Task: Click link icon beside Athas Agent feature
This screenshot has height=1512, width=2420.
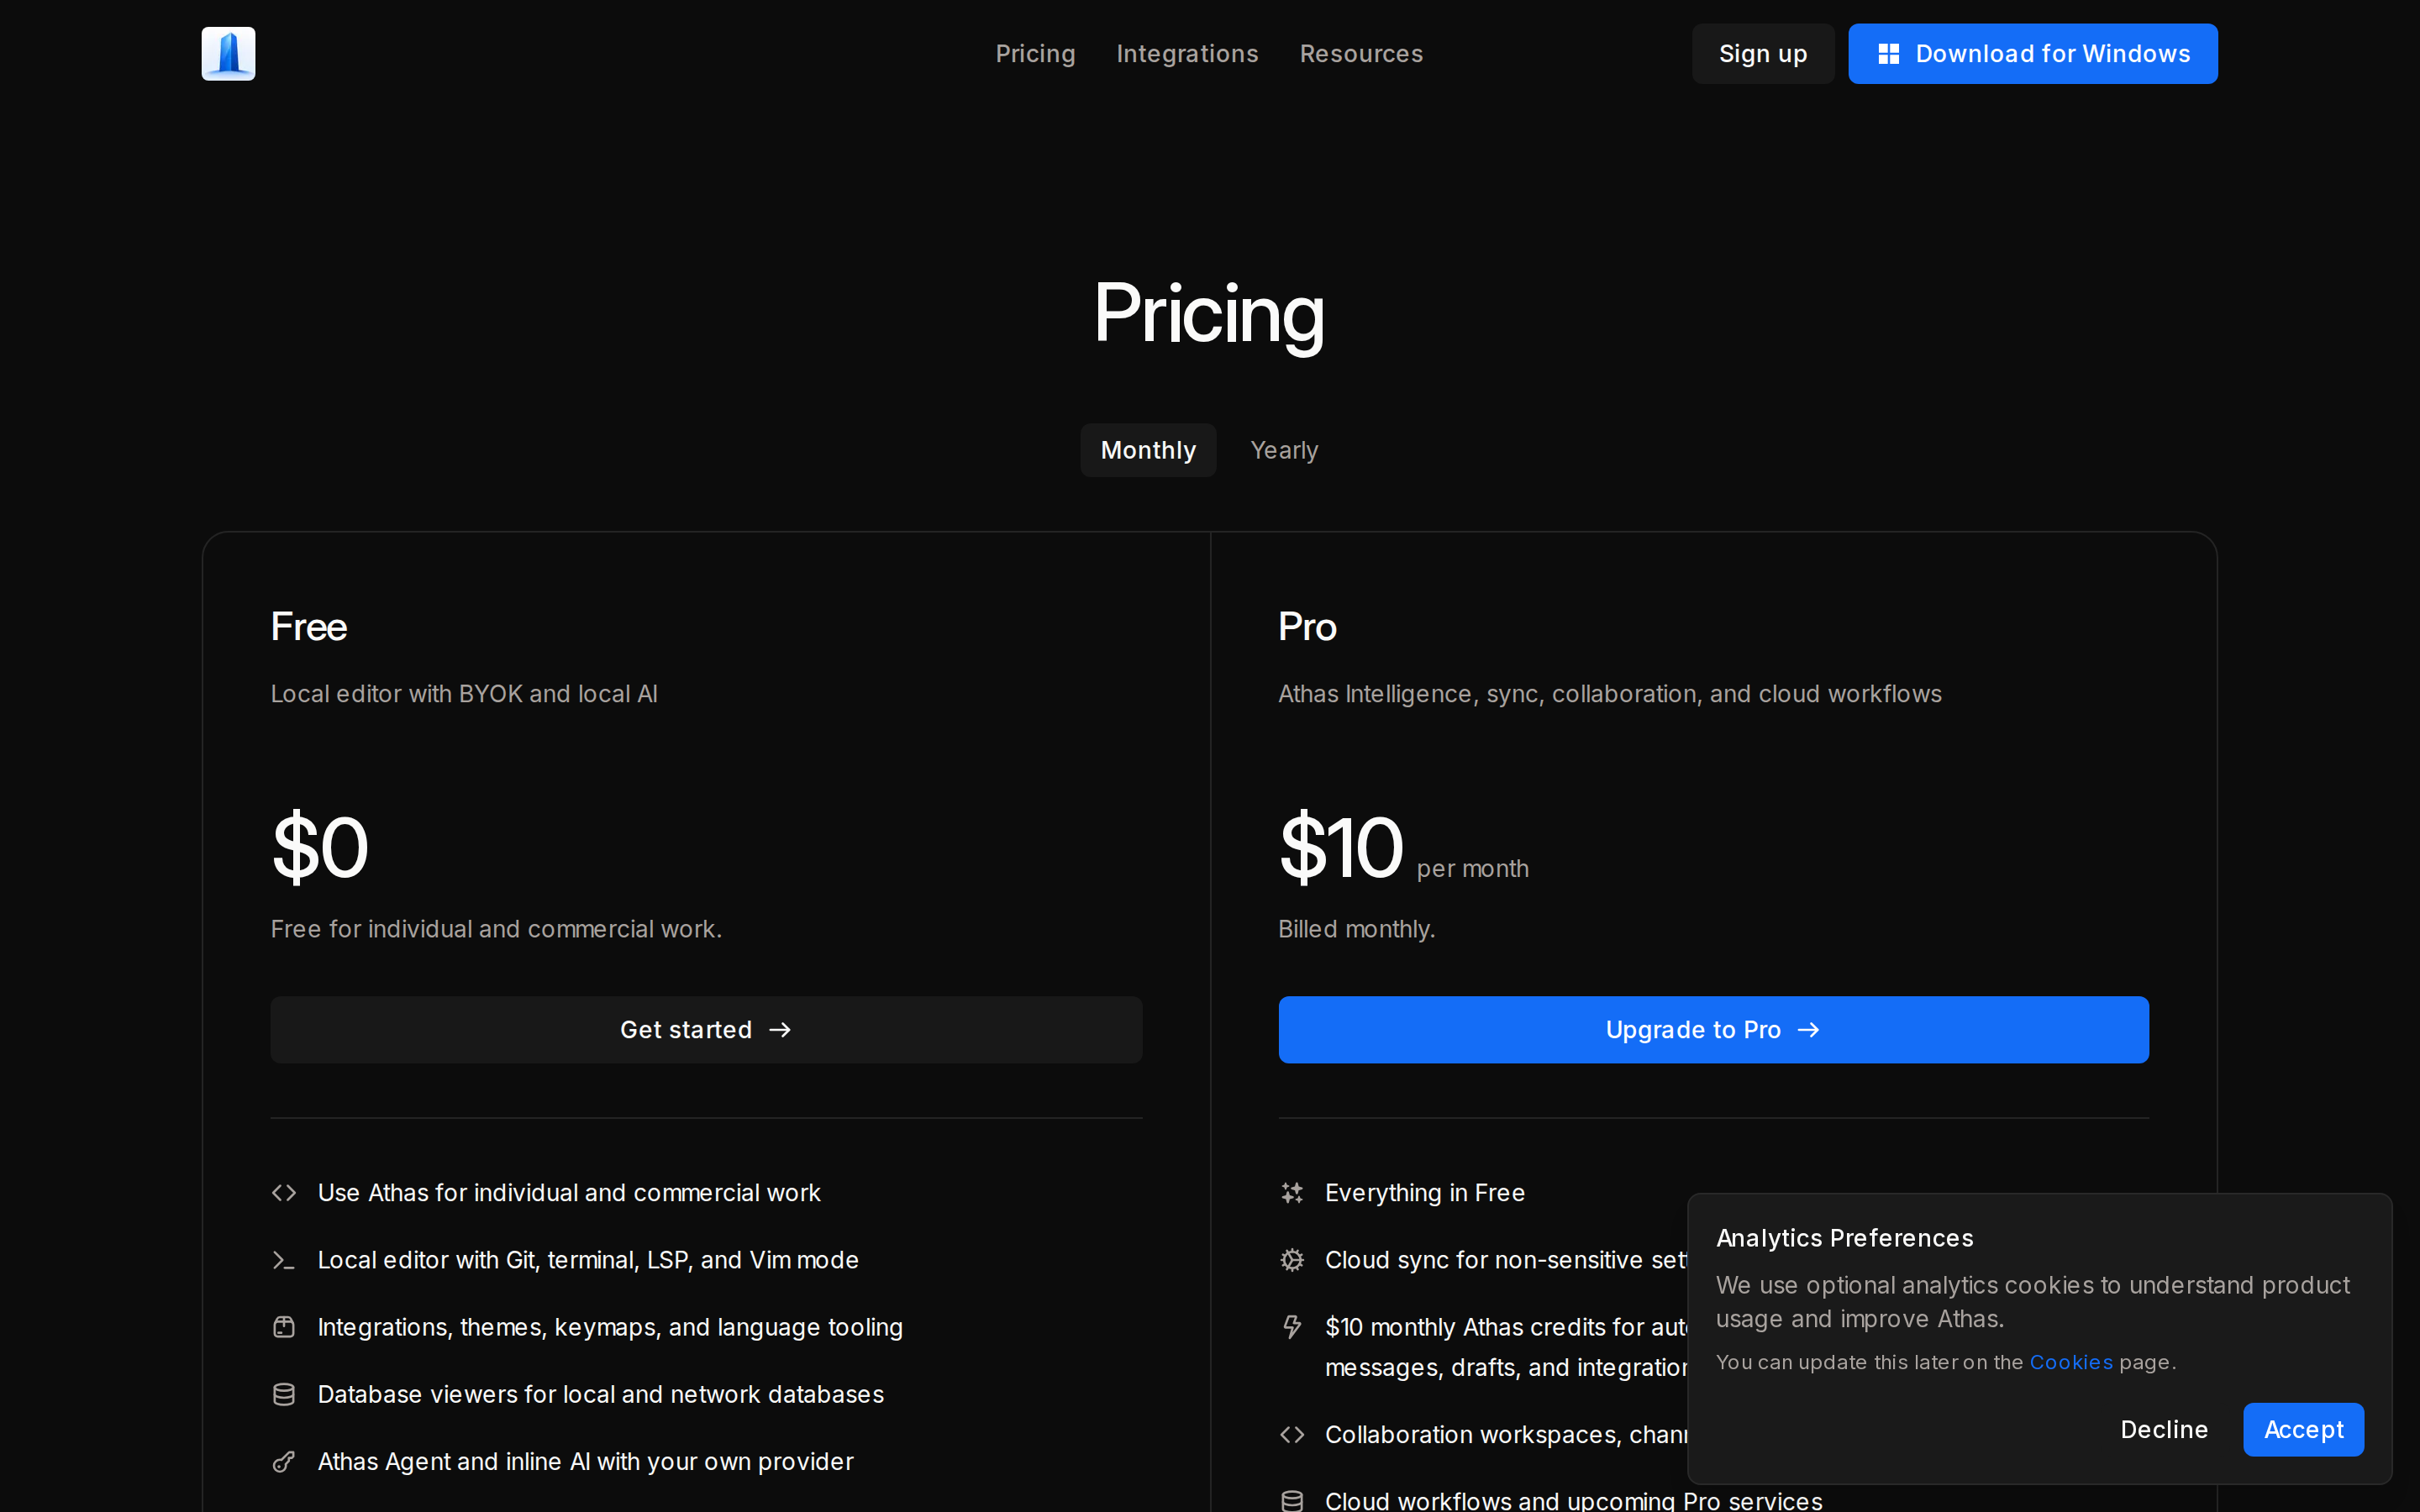Action: tap(284, 1461)
